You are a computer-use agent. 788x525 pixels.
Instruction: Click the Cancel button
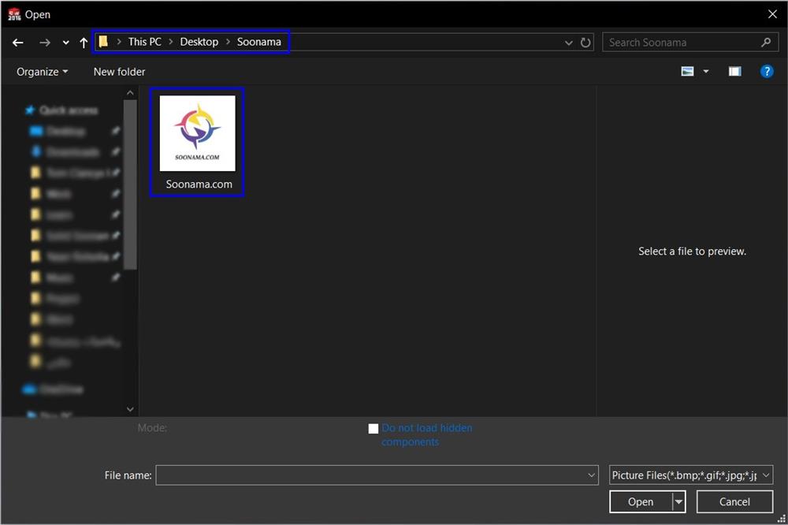click(x=734, y=502)
